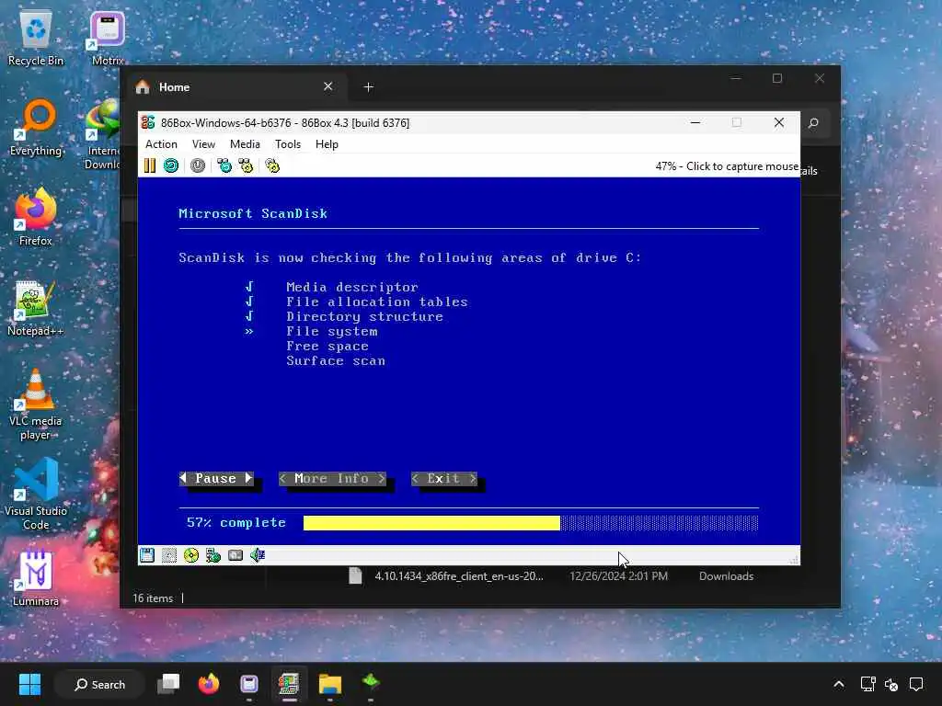
Task: Click the File Explorer icon in the taskbar
Action: [330, 684]
